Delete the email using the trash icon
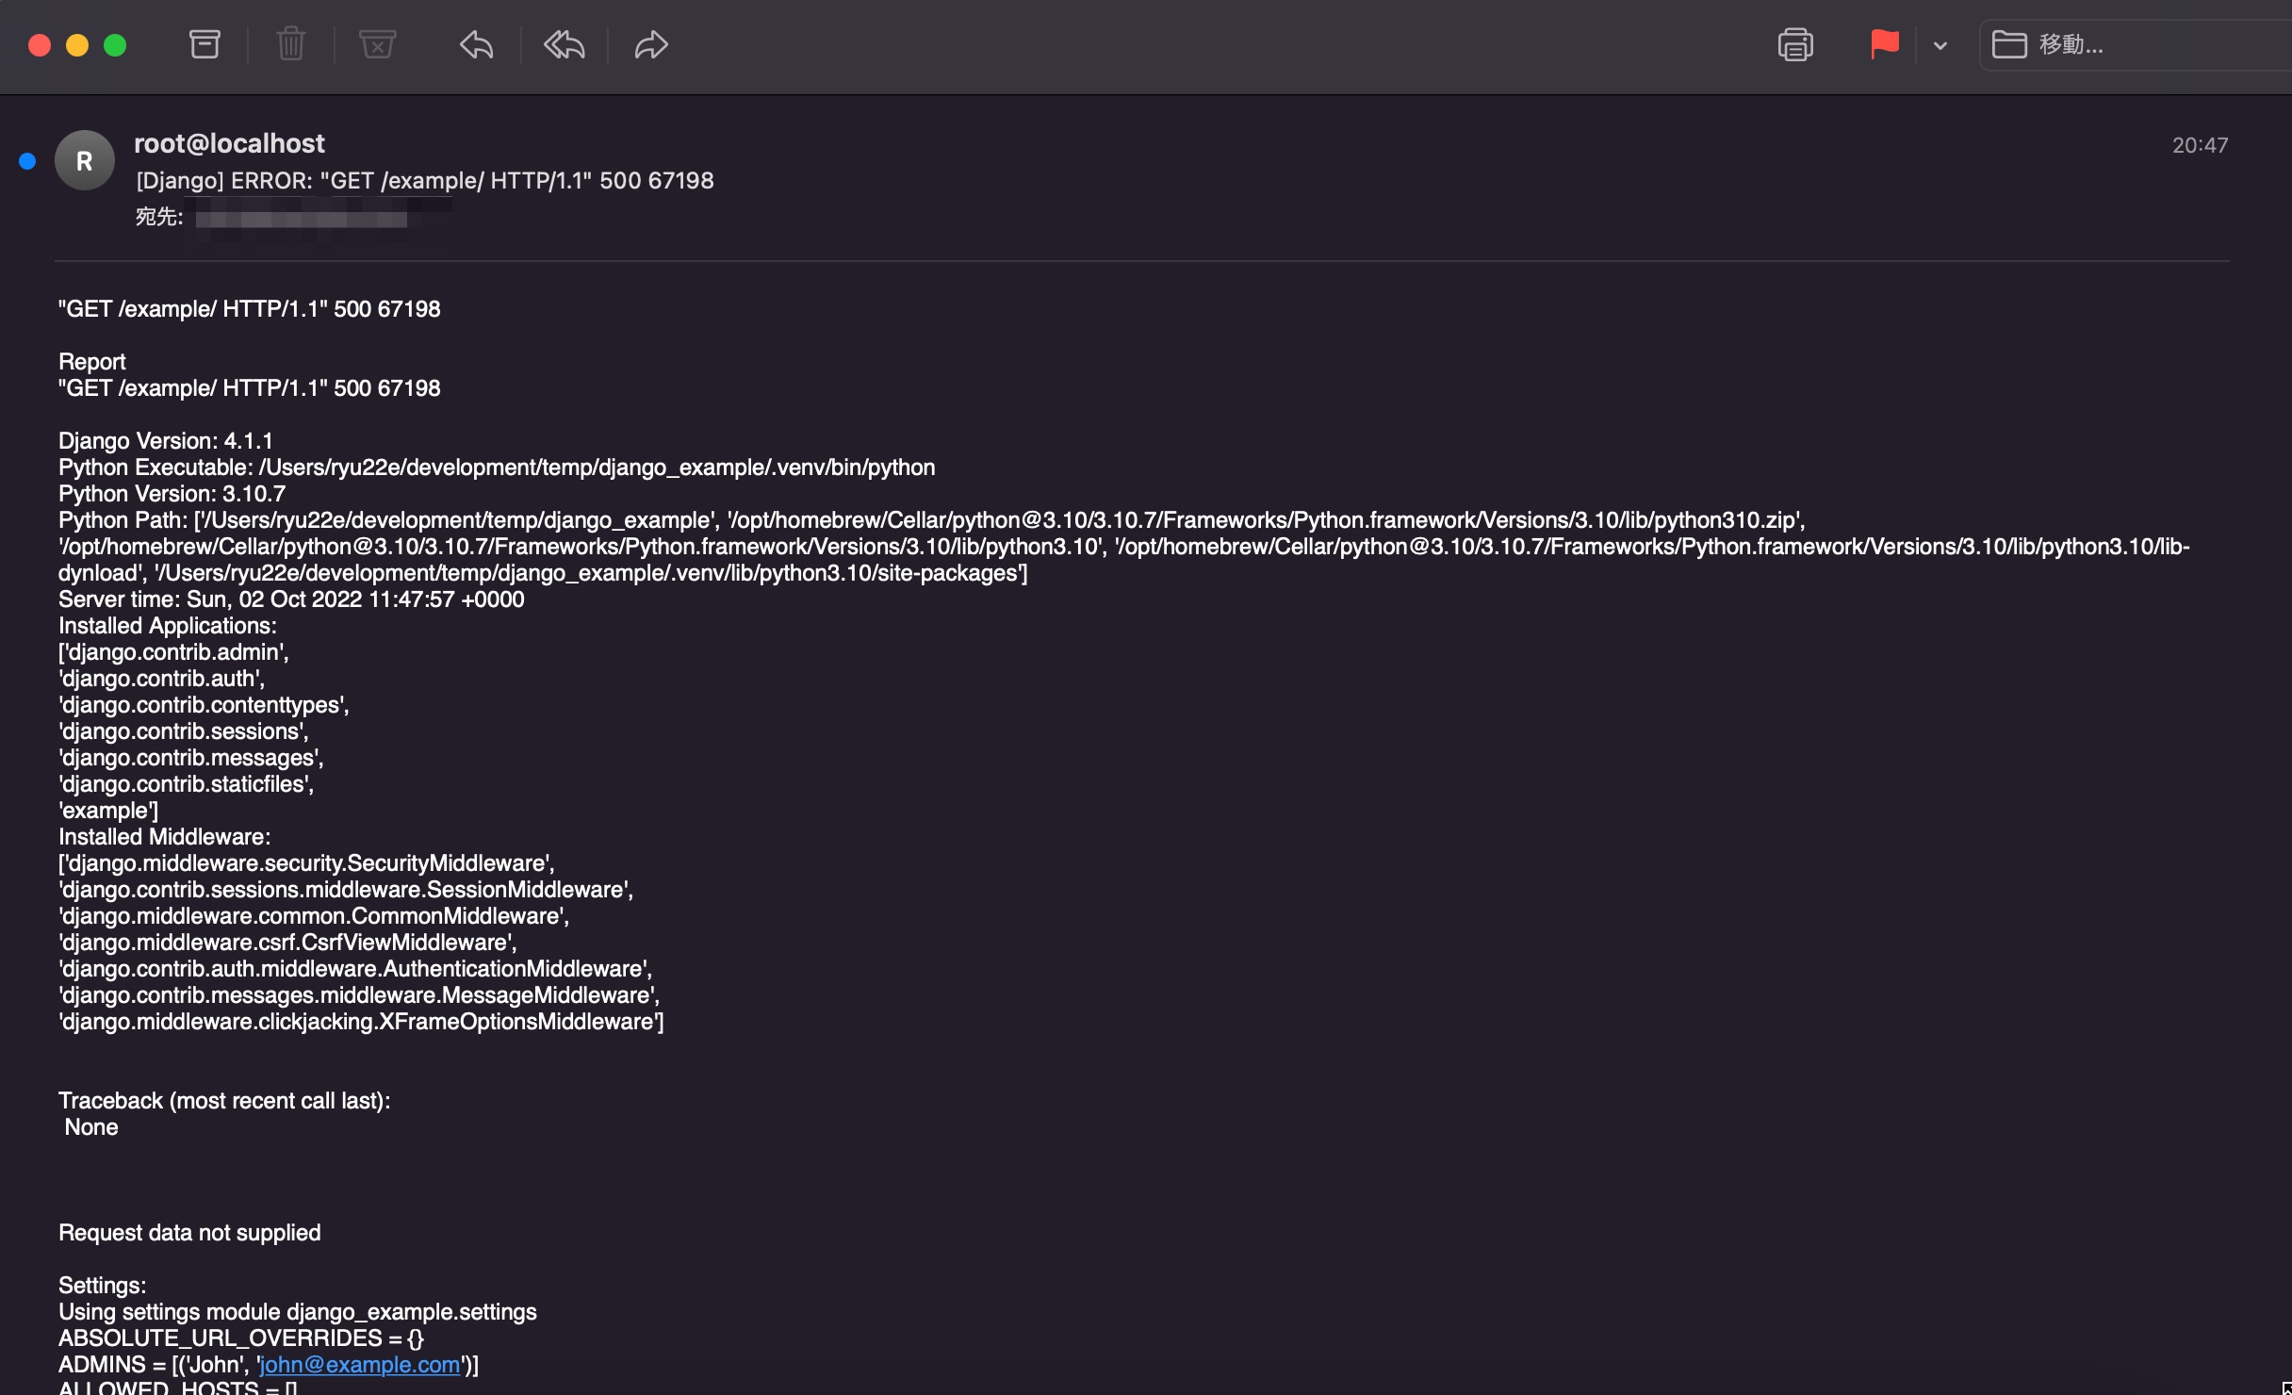The image size is (2292, 1395). (291, 44)
